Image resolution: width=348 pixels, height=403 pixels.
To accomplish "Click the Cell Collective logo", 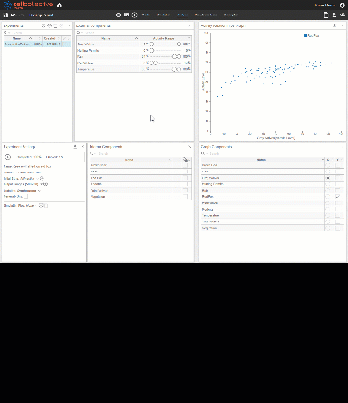I will (x=28, y=5).
